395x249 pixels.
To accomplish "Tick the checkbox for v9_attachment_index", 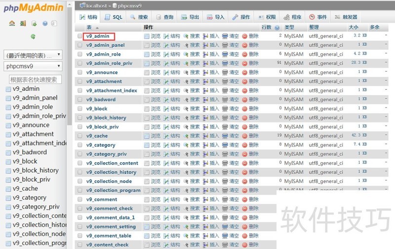I will pyautogui.click(x=80, y=91).
